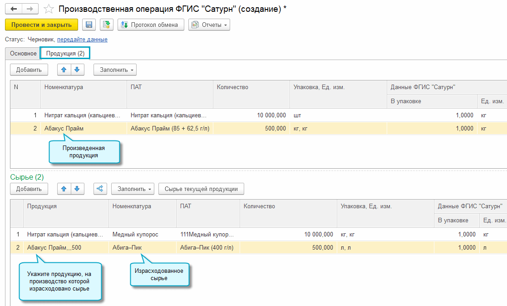The image size is (507, 306).
Task: Click Сырье текущей продукции button
Action: (201, 189)
